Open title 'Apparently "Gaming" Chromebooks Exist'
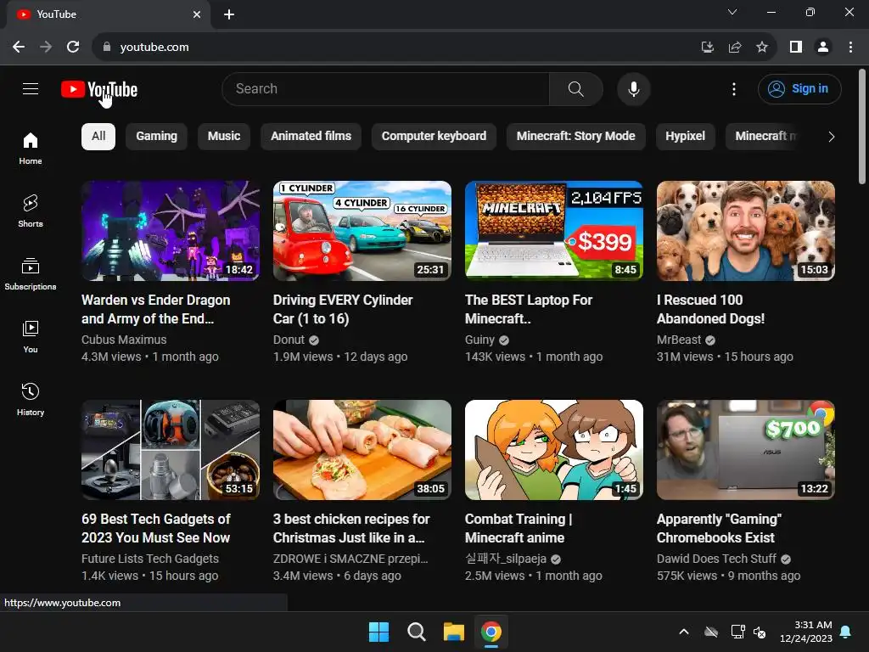The image size is (869, 652). (x=720, y=528)
